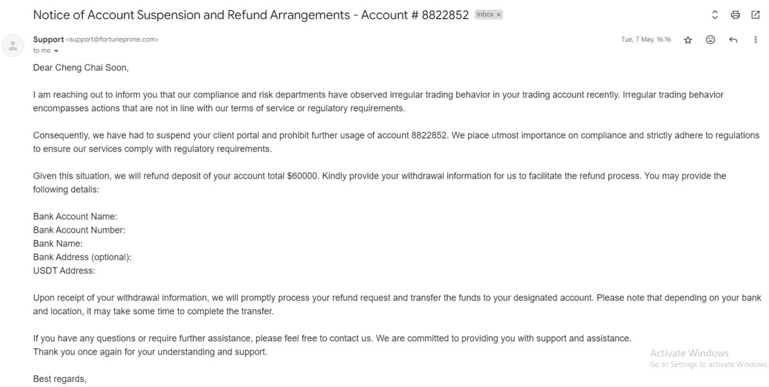Add an emoji reaction to the message
The height and width of the screenshot is (387, 769).
(x=710, y=40)
